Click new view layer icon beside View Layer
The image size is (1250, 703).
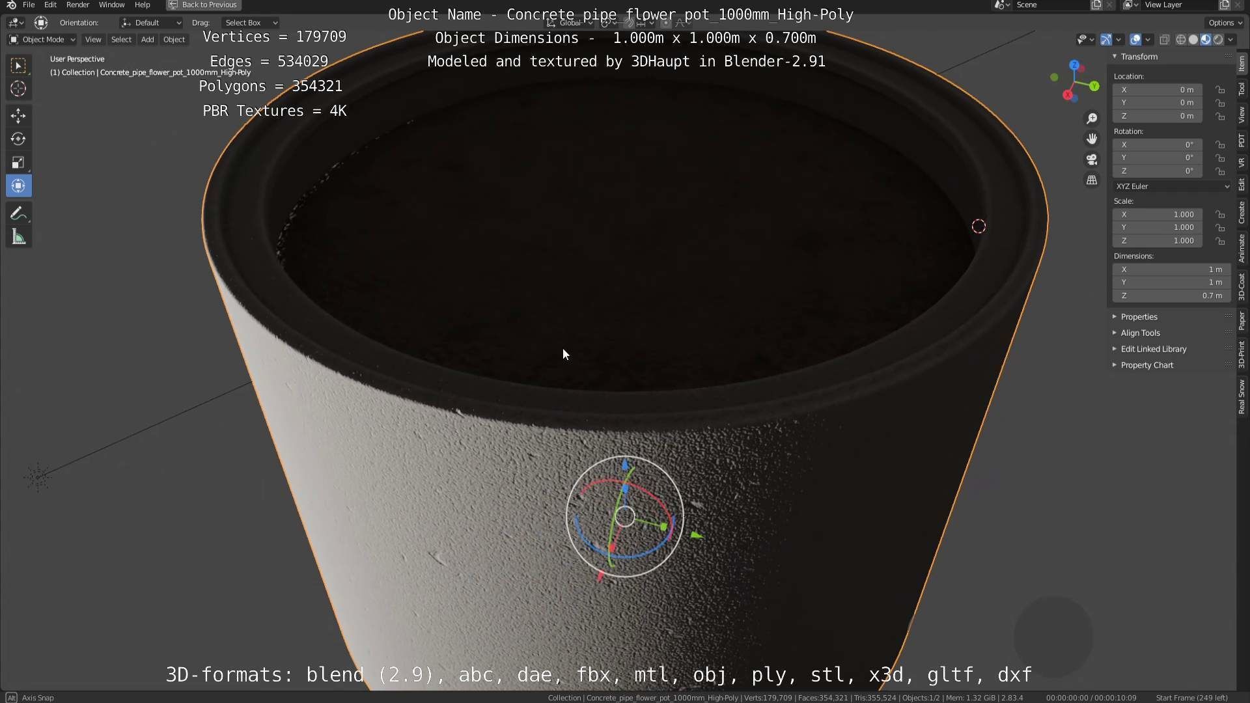[x=1224, y=5]
